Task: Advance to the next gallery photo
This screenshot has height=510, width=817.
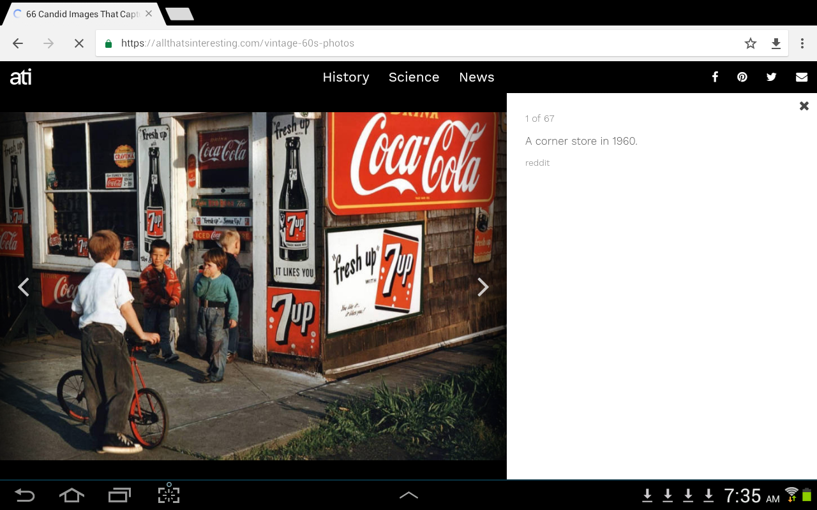Action: point(483,287)
